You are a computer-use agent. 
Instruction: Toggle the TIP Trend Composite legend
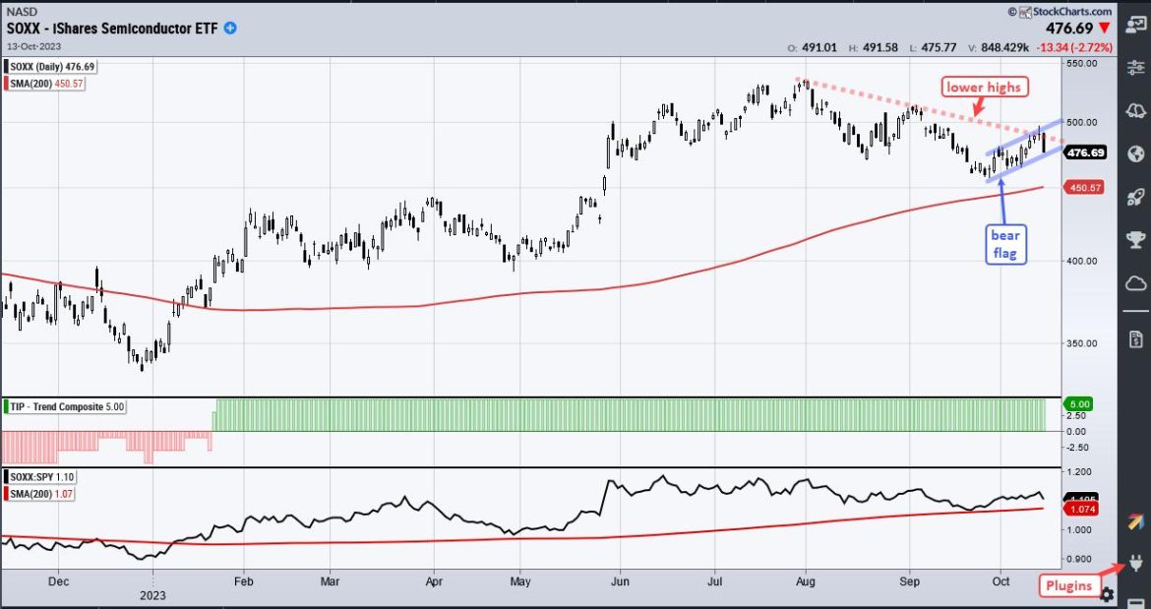pyautogui.click(x=67, y=404)
